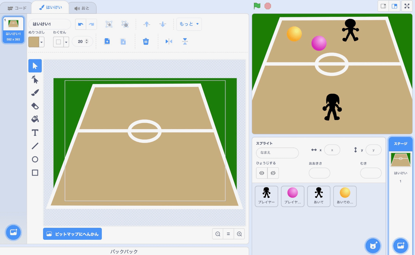Screen dimensions: 415x255
Task: Click the bring Forward arrow icon
Action: click(147, 24)
